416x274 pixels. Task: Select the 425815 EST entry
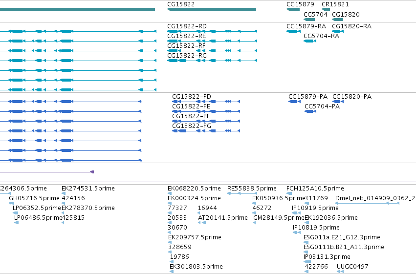pyautogui.click(x=73, y=218)
